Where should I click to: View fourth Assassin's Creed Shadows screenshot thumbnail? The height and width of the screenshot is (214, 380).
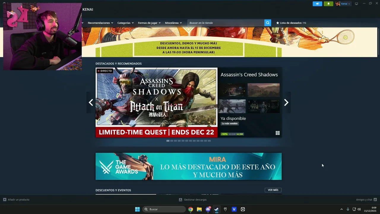pos(264,106)
